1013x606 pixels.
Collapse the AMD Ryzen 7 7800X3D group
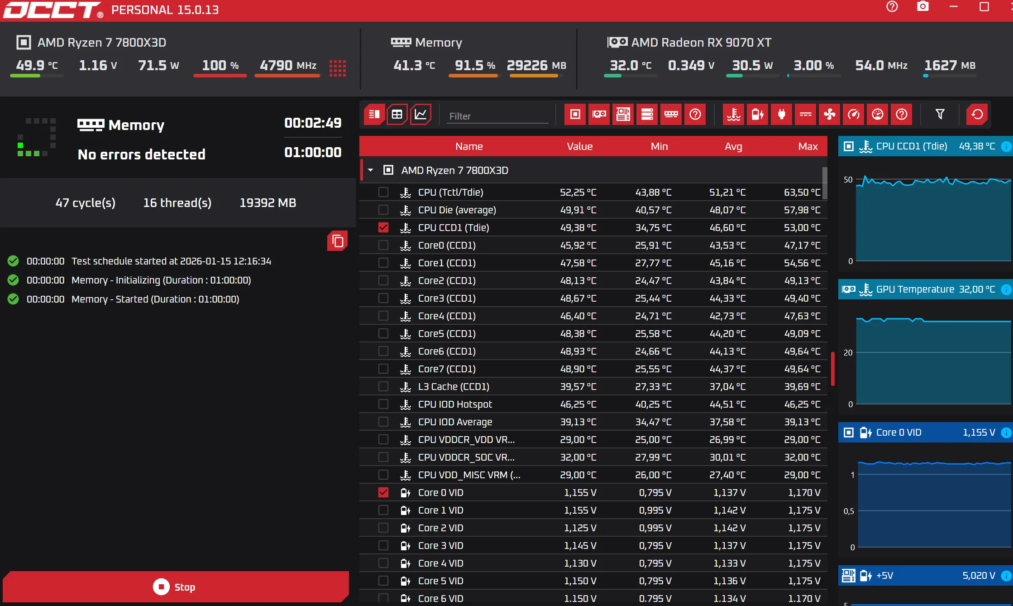pos(371,170)
